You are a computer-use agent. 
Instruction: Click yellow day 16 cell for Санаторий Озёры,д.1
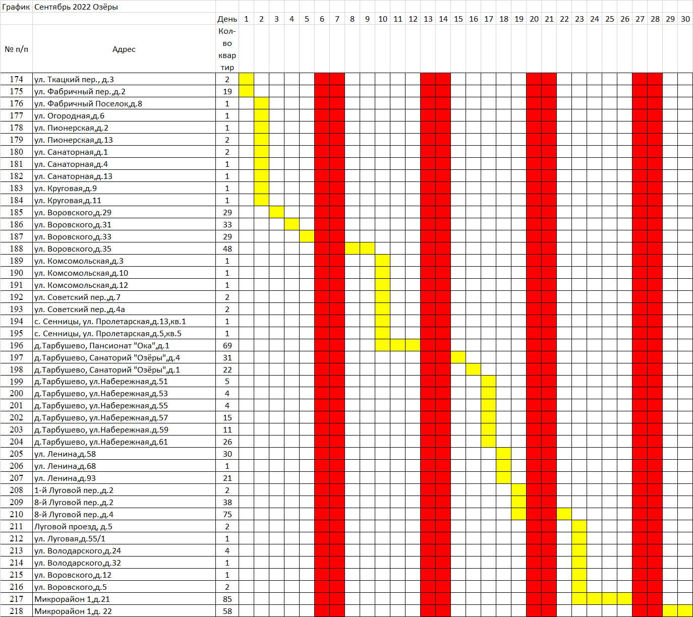(x=473, y=369)
